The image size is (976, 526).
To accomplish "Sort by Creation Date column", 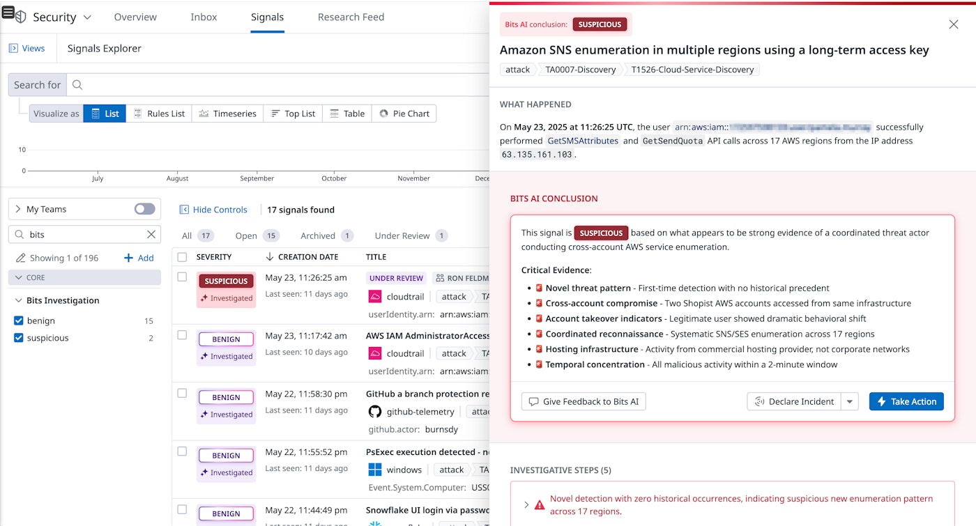I will pyautogui.click(x=302, y=257).
